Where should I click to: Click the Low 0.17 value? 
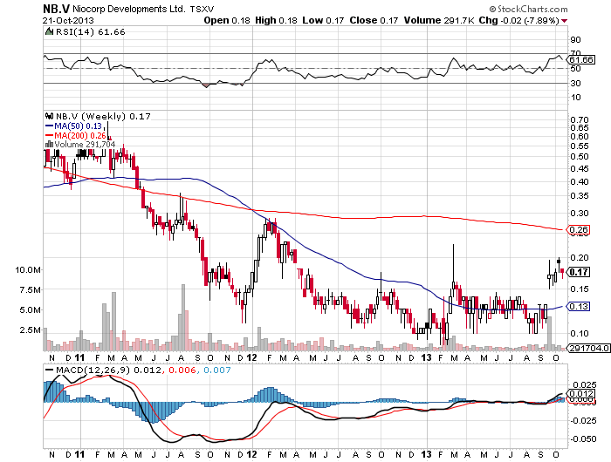[x=323, y=20]
